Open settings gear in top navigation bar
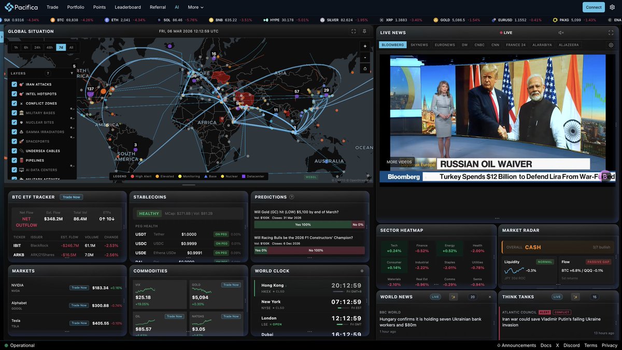Image resolution: width=622 pixels, height=350 pixels. pos(612,7)
